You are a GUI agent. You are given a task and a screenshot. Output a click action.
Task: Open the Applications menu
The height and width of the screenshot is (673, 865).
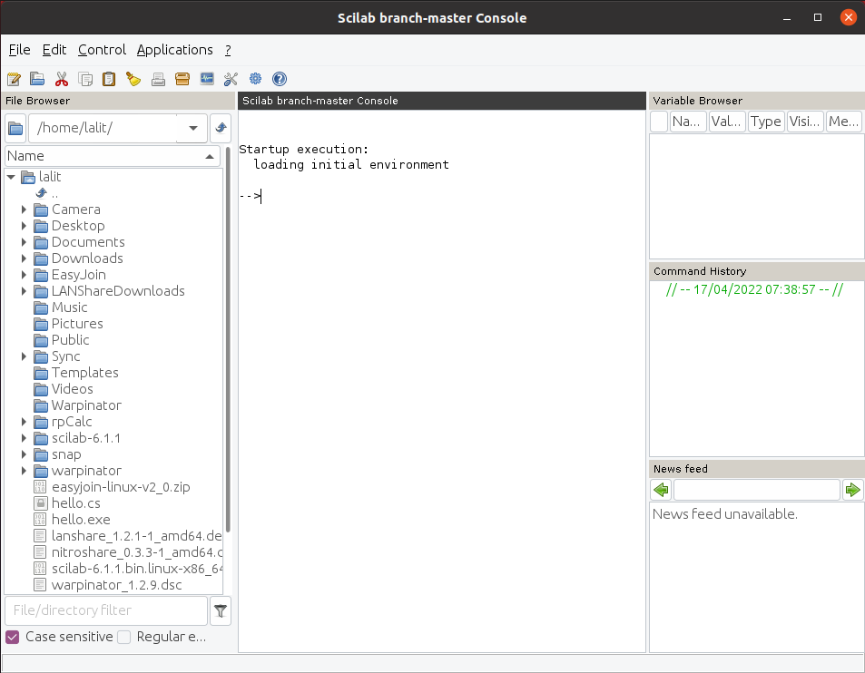pyautogui.click(x=174, y=50)
